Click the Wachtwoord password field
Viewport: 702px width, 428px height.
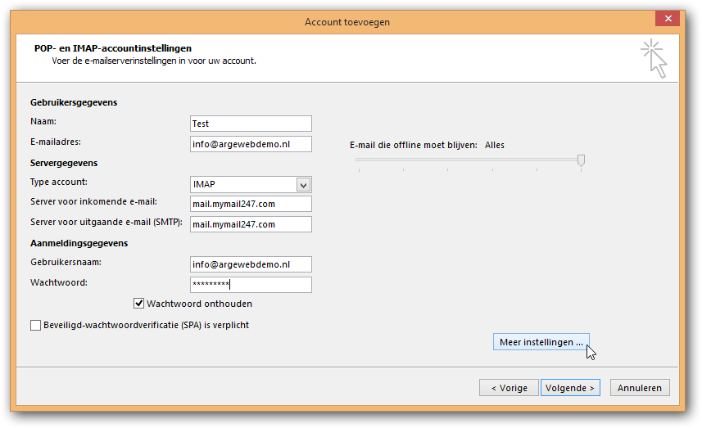click(251, 285)
